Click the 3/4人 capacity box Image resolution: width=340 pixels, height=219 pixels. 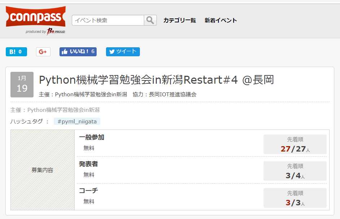[x=295, y=171]
